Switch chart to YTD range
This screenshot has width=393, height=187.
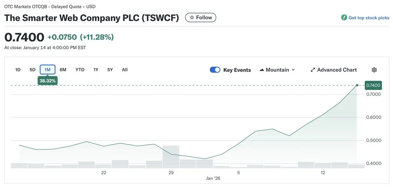tap(80, 70)
